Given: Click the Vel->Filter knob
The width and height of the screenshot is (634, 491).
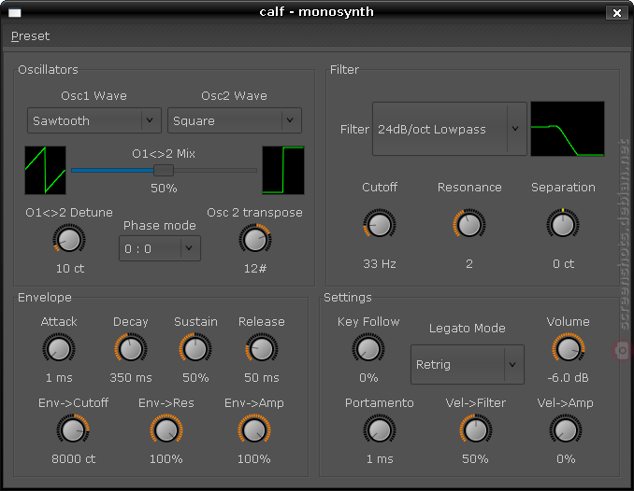Looking at the screenshot, I should [x=475, y=430].
